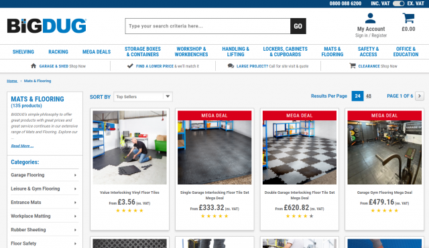This screenshot has width=429, height=248.
Task: Open the Sort By Top Sellers dropdown
Action: tap(143, 96)
